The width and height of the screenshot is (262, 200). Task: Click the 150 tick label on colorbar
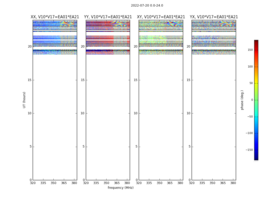click(250, 50)
